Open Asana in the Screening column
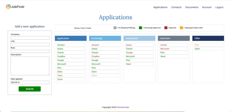The width and height of the screenshot is (231, 112). (105, 49)
